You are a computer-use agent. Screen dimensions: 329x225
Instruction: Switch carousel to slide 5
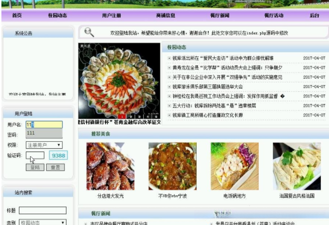point(156,117)
